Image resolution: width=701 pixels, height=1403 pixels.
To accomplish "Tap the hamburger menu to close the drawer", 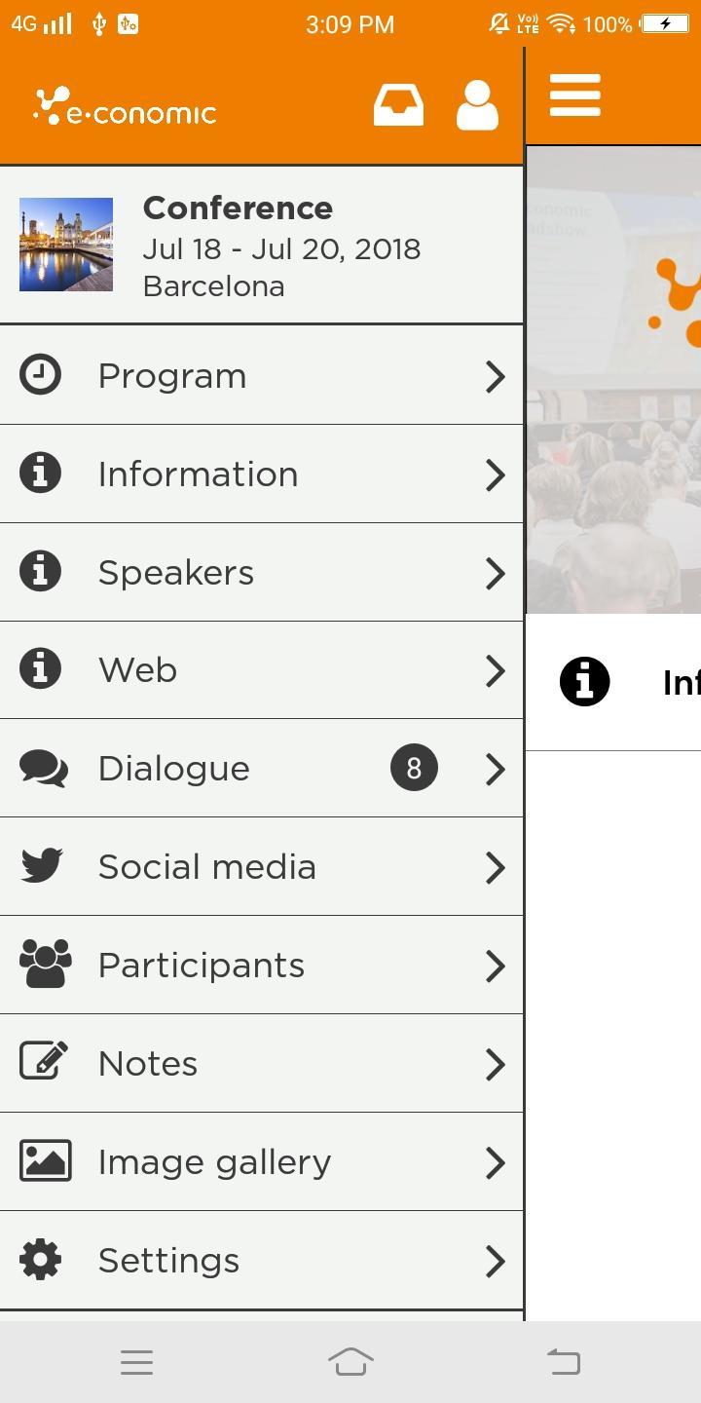I will (x=574, y=95).
